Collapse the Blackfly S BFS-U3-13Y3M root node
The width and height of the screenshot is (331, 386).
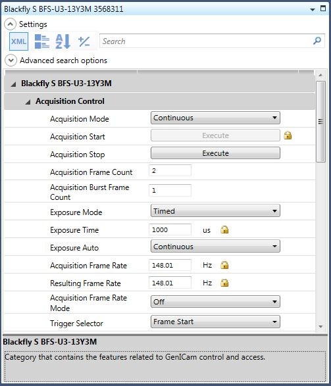(x=13, y=84)
